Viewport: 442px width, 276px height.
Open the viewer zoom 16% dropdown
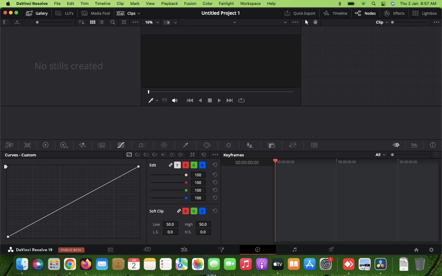152,22
